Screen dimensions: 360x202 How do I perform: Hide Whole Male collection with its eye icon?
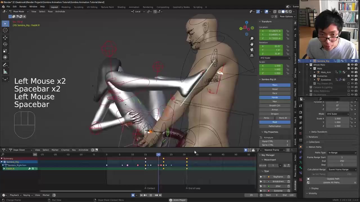(352, 65)
